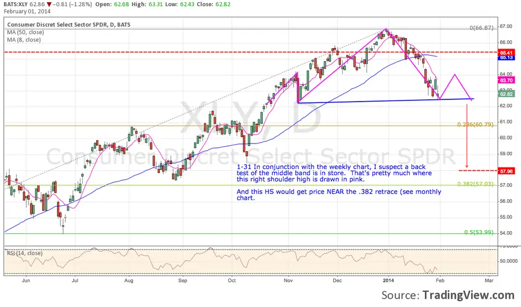The height and width of the screenshot is (307, 521).
Task: Click the green 62.82 last price label
Action: 506,94
